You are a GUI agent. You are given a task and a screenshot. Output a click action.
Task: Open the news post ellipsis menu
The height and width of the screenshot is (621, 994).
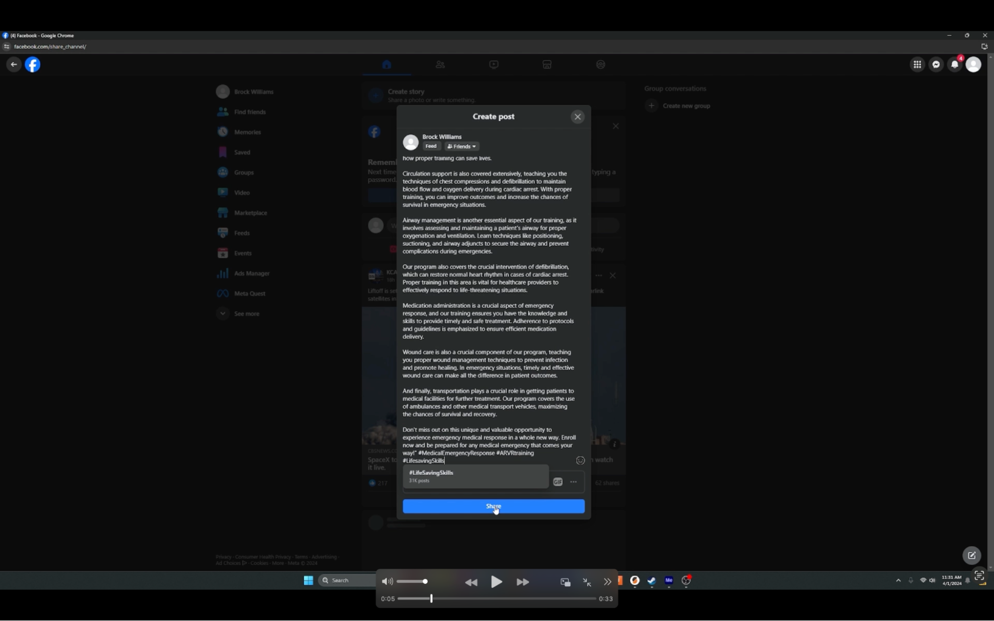[x=598, y=276]
